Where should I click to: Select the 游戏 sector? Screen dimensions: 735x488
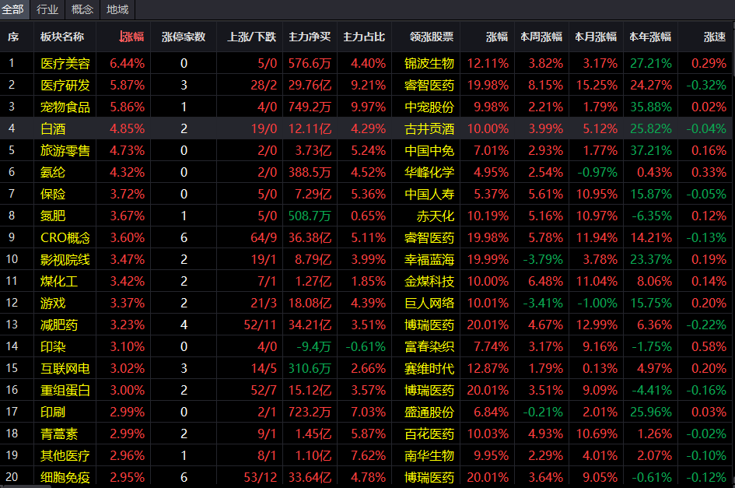coord(53,303)
